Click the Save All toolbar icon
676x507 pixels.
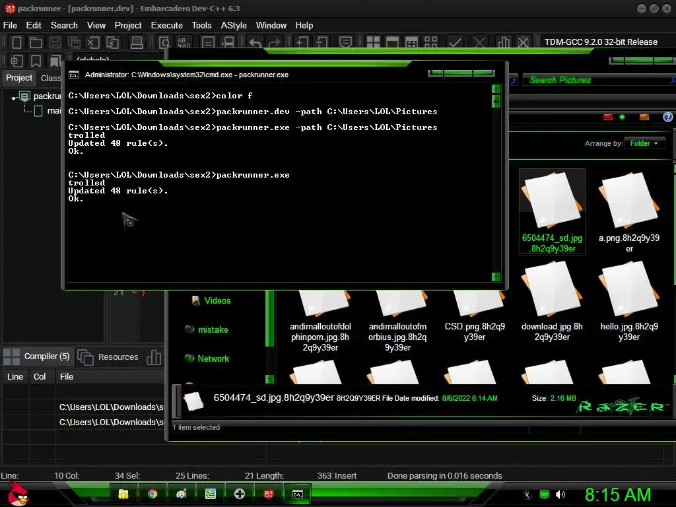pos(74,42)
